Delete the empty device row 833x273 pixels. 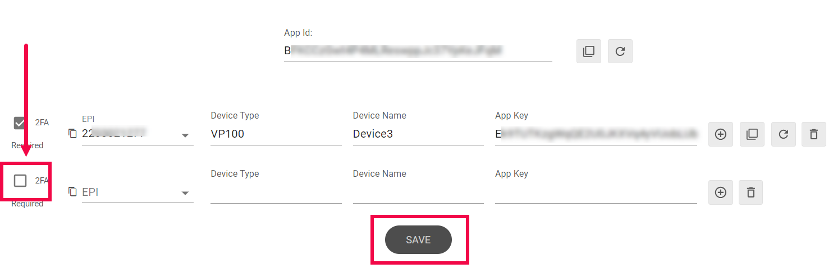click(751, 192)
